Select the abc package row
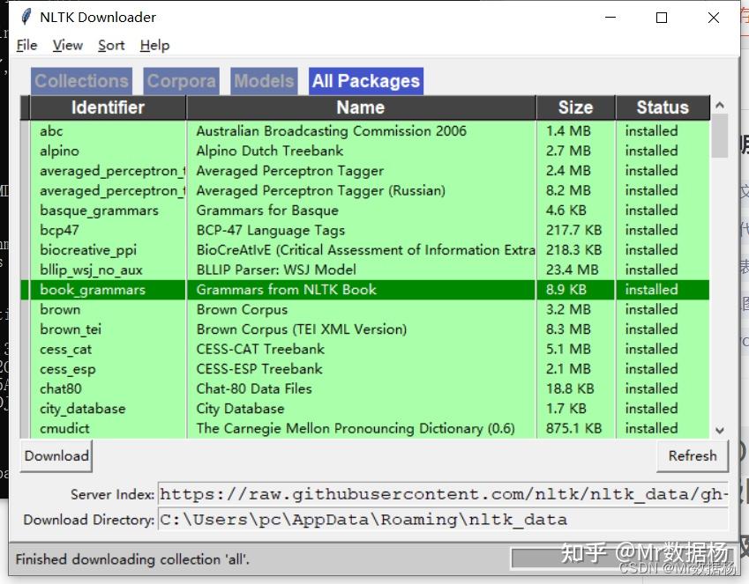The height and width of the screenshot is (584, 749). click(x=365, y=130)
